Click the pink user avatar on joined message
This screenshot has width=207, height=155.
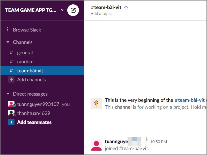(96, 145)
